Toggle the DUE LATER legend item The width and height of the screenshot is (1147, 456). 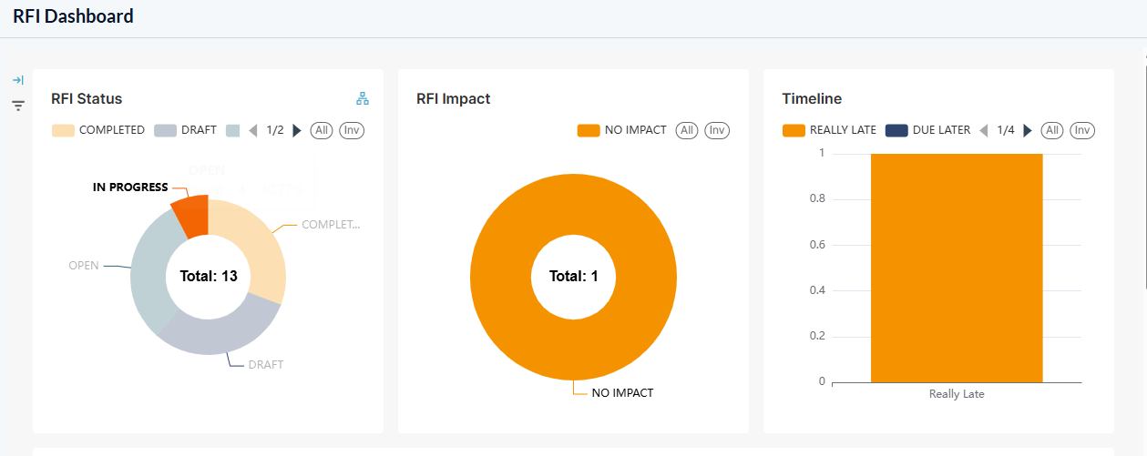[927, 130]
